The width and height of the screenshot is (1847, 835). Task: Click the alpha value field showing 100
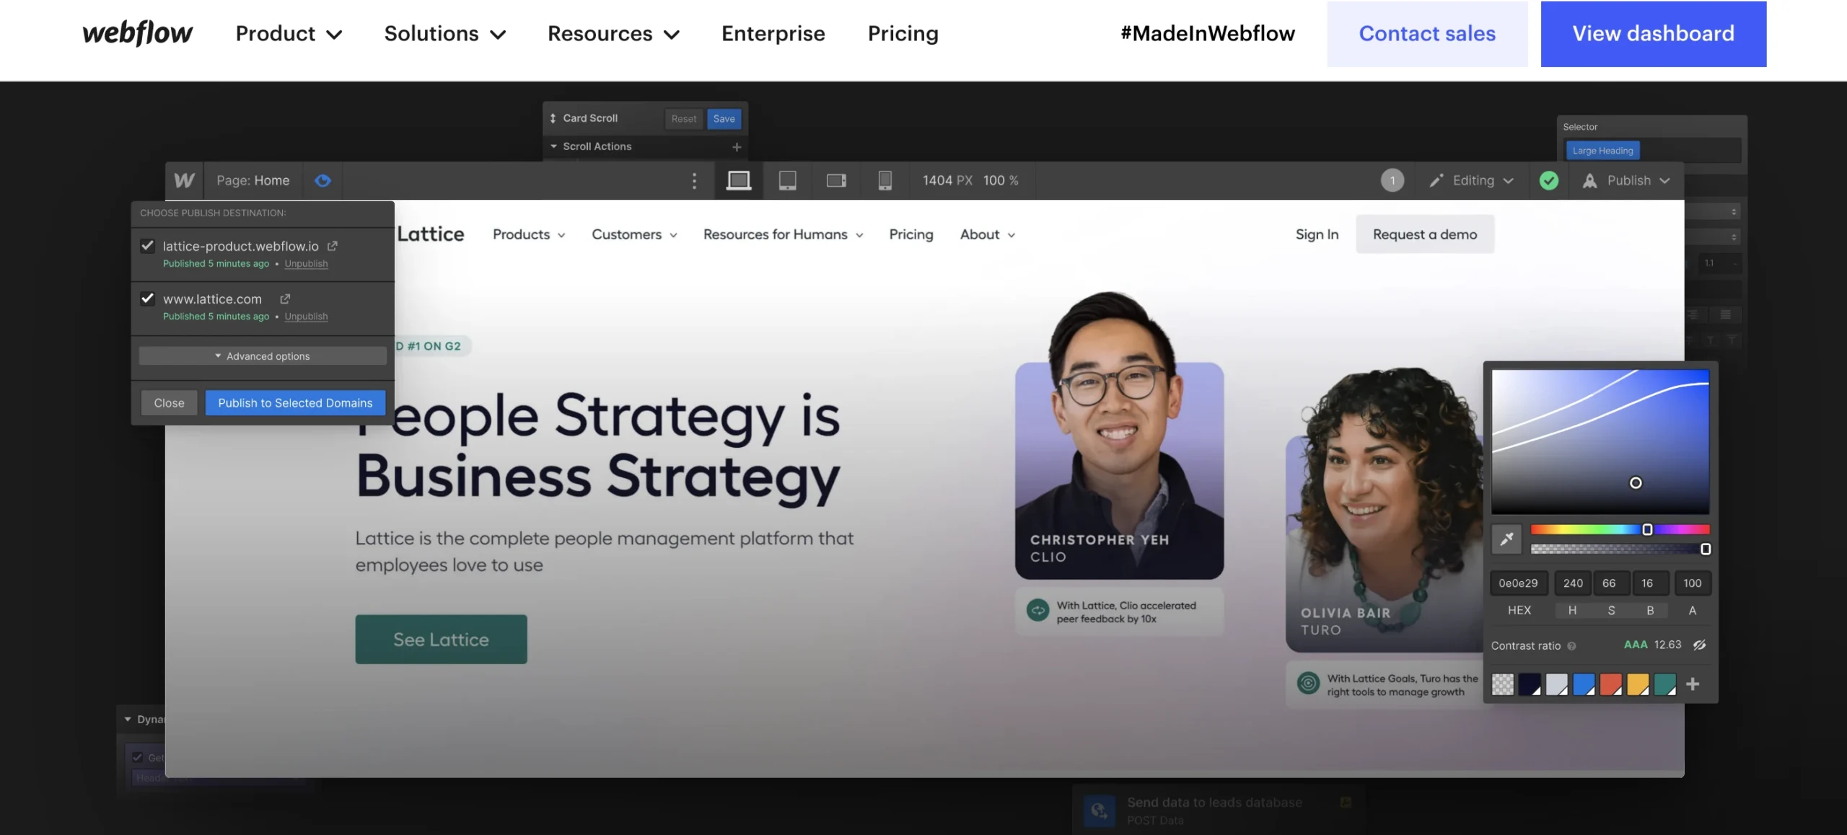[x=1693, y=583]
